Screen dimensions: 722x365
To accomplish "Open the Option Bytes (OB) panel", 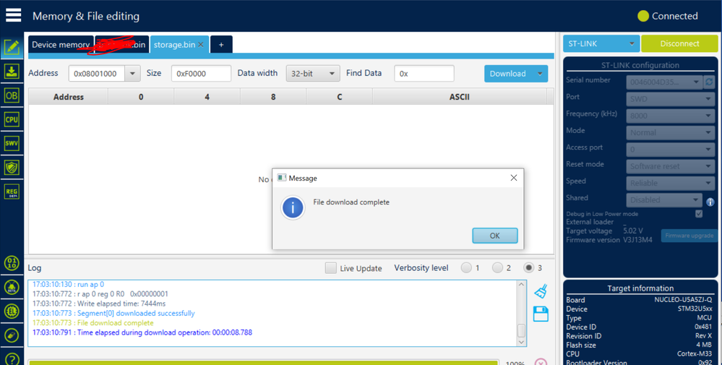I will (x=12, y=95).
